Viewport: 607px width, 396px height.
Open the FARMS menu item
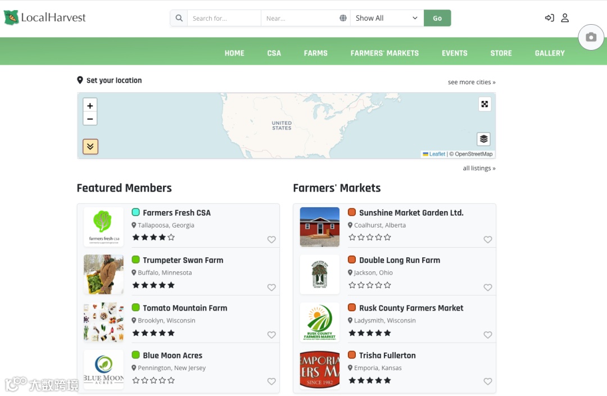(315, 53)
